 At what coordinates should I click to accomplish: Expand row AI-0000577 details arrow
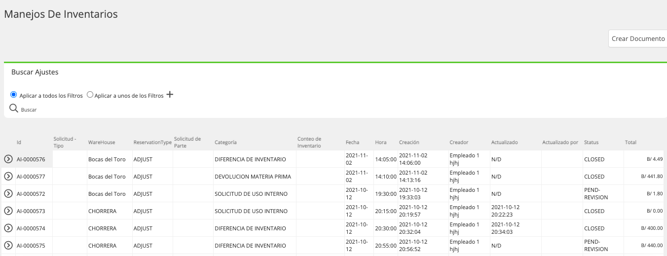coord(8,176)
